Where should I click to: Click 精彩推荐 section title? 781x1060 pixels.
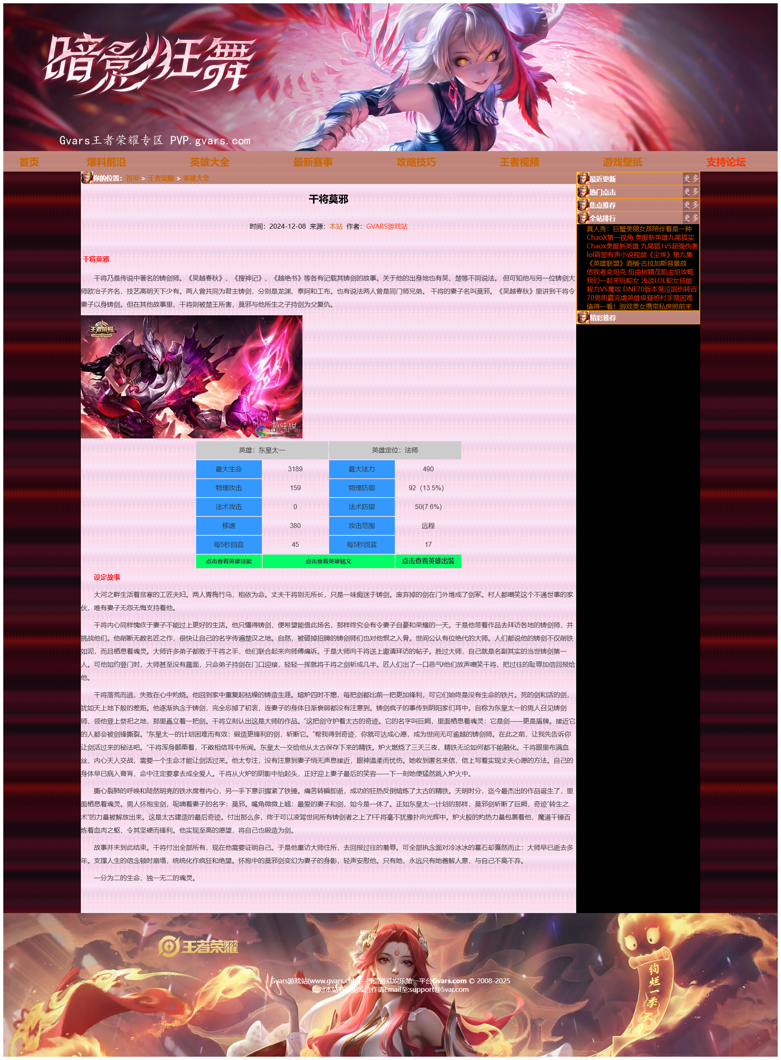(x=603, y=318)
